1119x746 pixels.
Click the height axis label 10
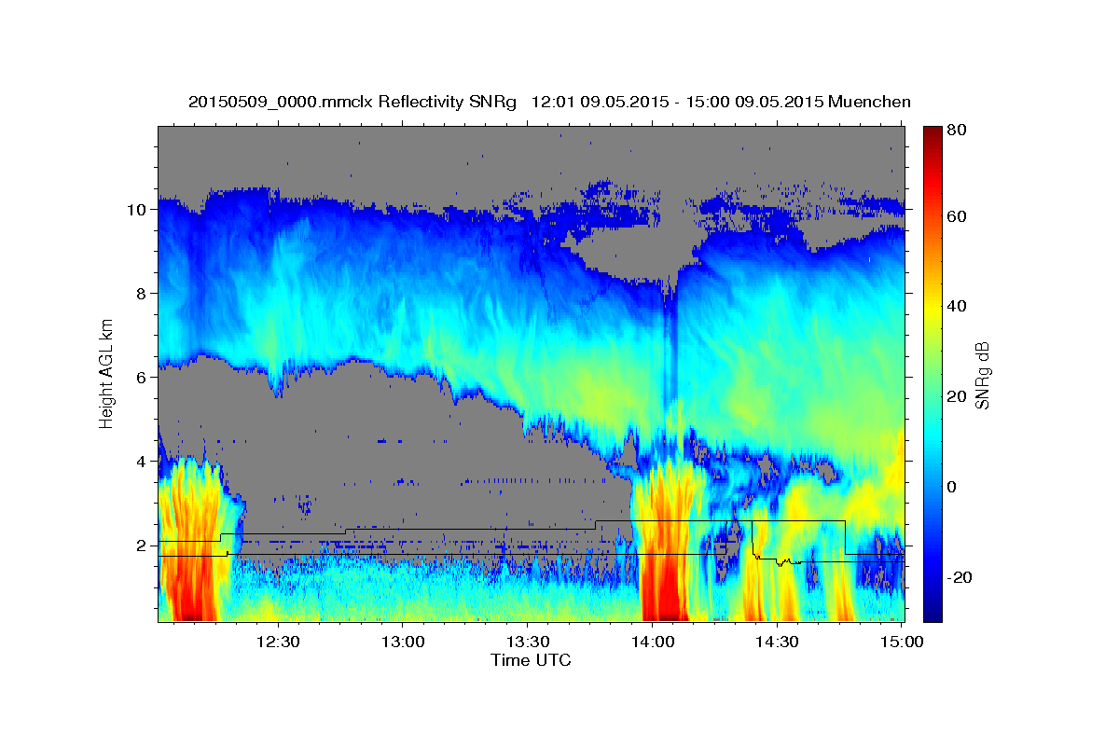pos(139,210)
